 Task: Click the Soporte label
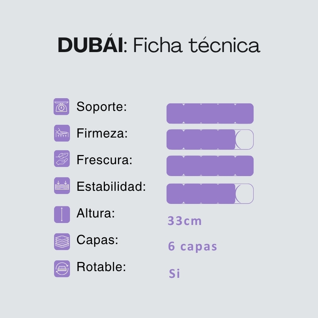(x=101, y=107)
